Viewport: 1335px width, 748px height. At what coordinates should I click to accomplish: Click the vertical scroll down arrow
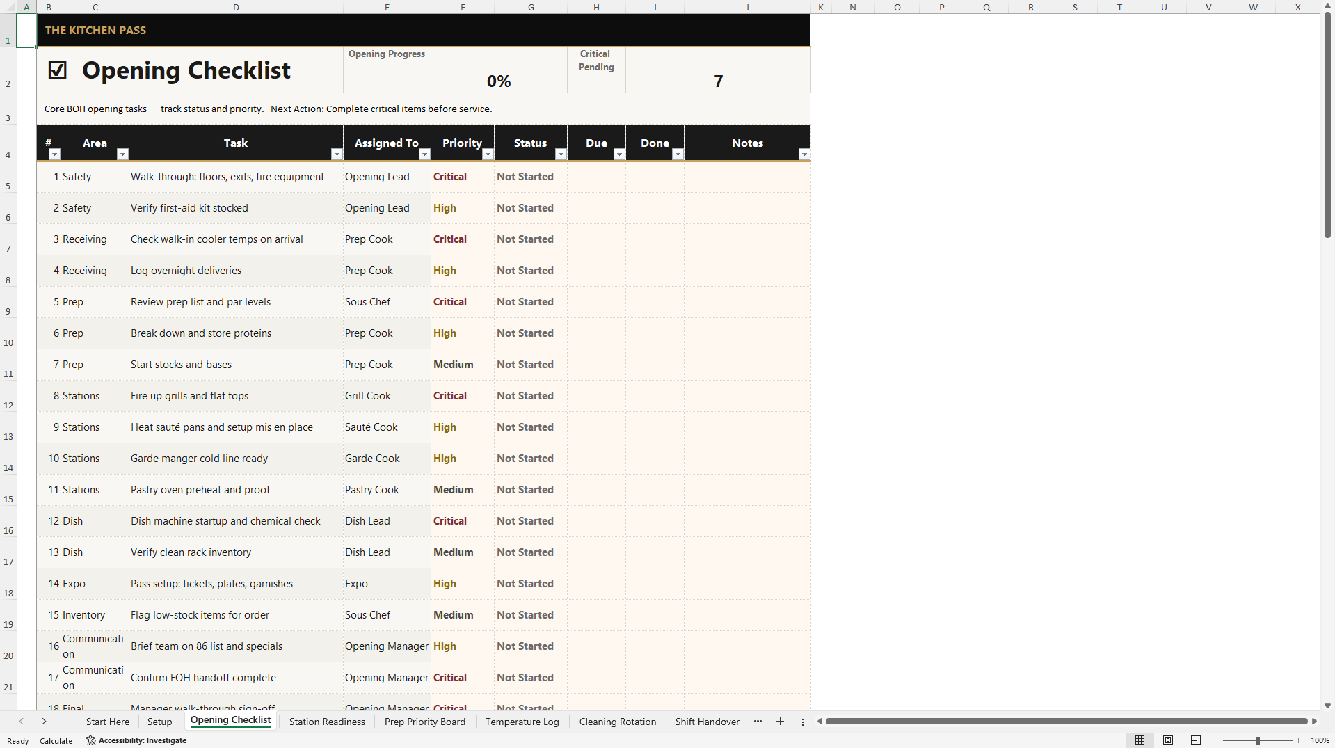1327,706
